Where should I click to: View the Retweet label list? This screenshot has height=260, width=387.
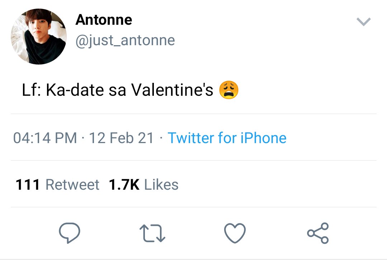point(72,185)
